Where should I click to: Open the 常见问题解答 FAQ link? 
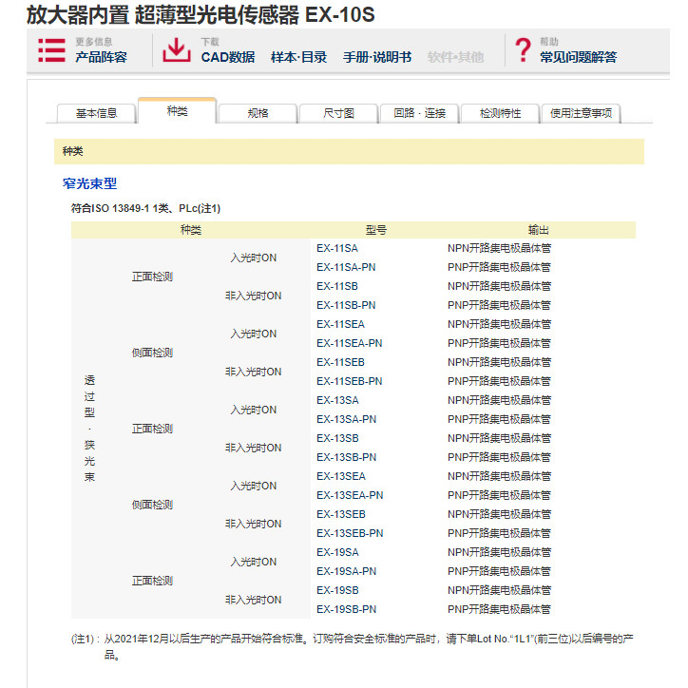[578, 57]
